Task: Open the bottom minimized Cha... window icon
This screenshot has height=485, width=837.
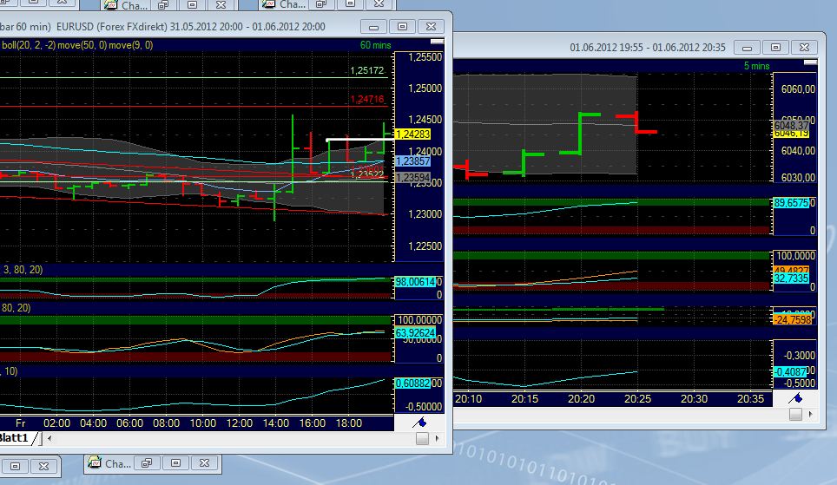Action: point(95,463)
